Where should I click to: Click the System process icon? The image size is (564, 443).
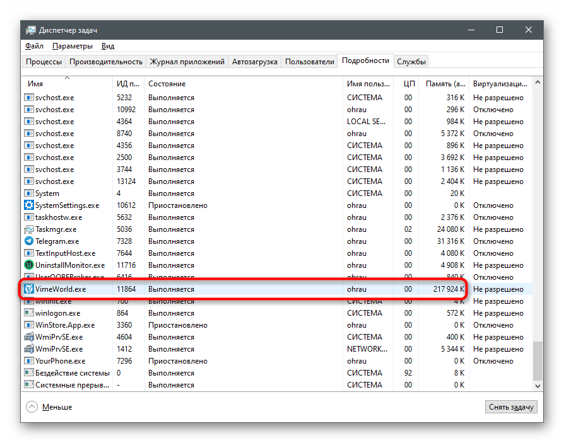pos(29,193)
